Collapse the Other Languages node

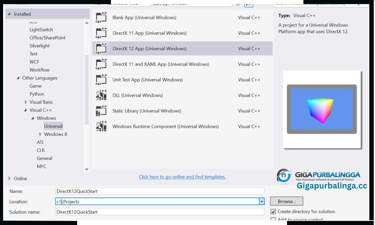pos(18,78)
